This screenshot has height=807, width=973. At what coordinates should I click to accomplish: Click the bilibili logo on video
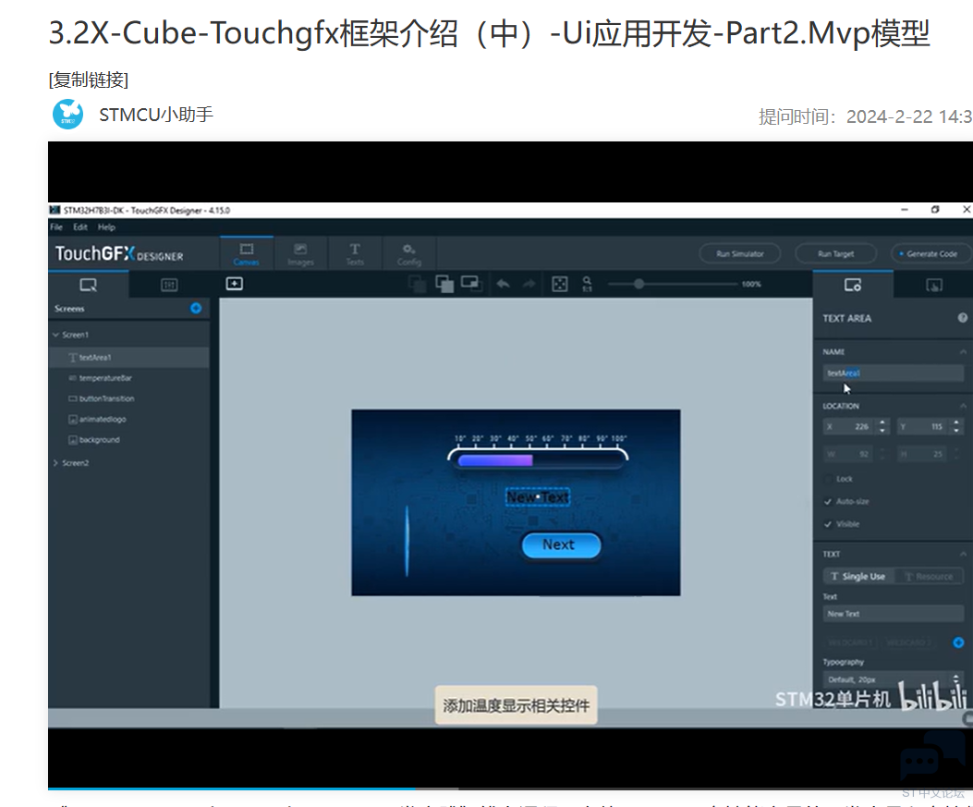932,696
